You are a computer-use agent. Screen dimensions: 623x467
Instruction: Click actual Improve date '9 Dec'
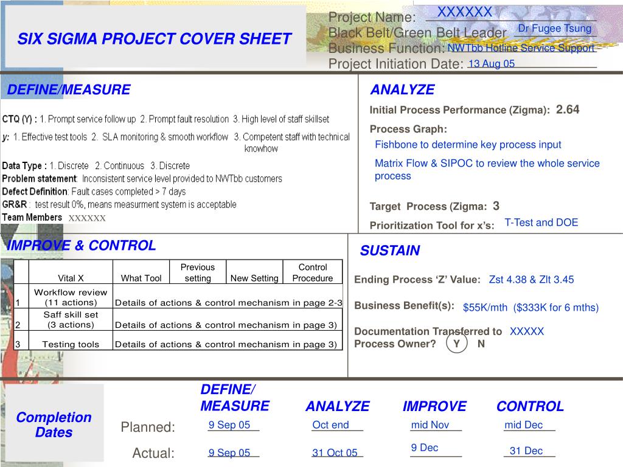424,448
